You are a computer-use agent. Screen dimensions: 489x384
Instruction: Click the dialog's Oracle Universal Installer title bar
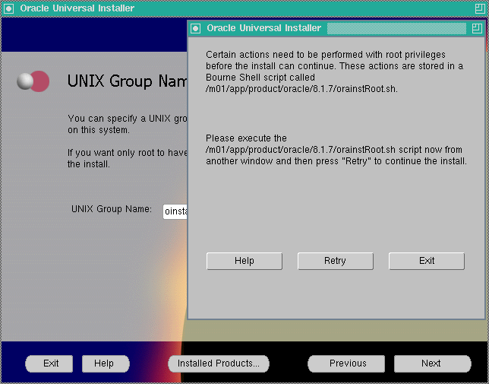[263, 28]
